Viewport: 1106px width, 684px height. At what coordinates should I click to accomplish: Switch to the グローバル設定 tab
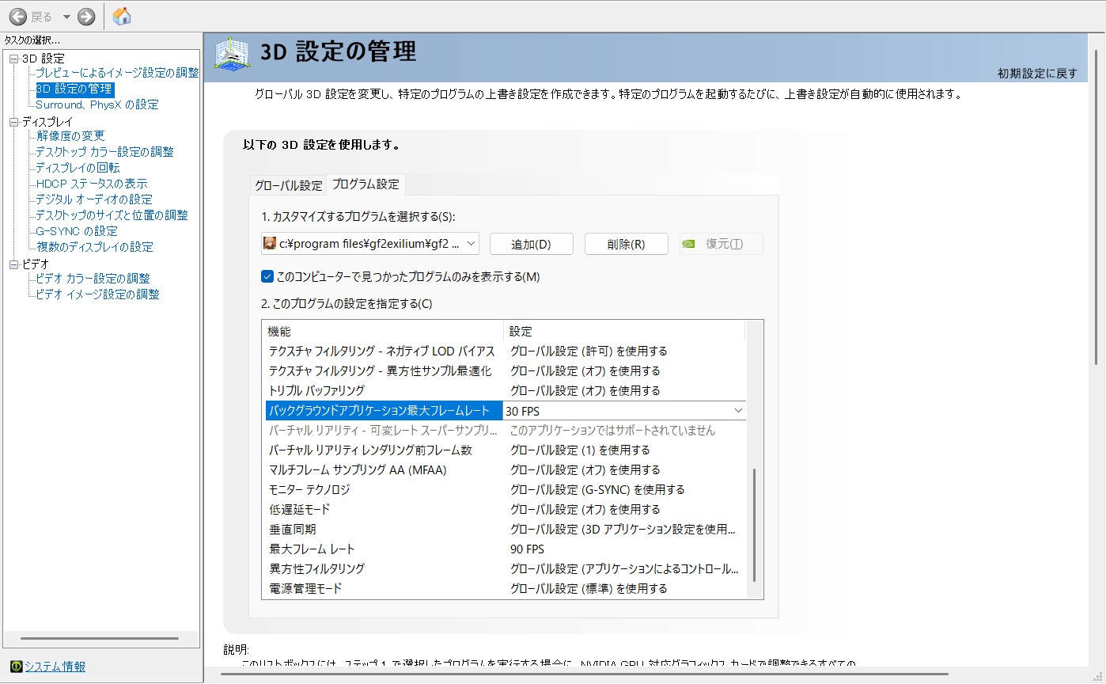[x=288, y=185]
